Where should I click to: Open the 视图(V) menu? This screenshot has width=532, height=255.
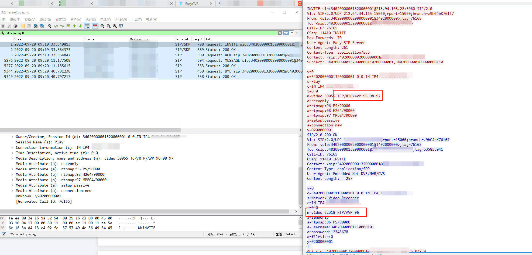(x=30, y=20)
